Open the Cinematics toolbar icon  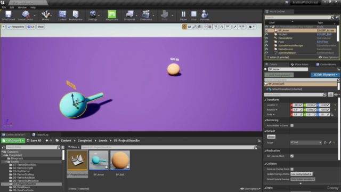(x=146, y=15)
